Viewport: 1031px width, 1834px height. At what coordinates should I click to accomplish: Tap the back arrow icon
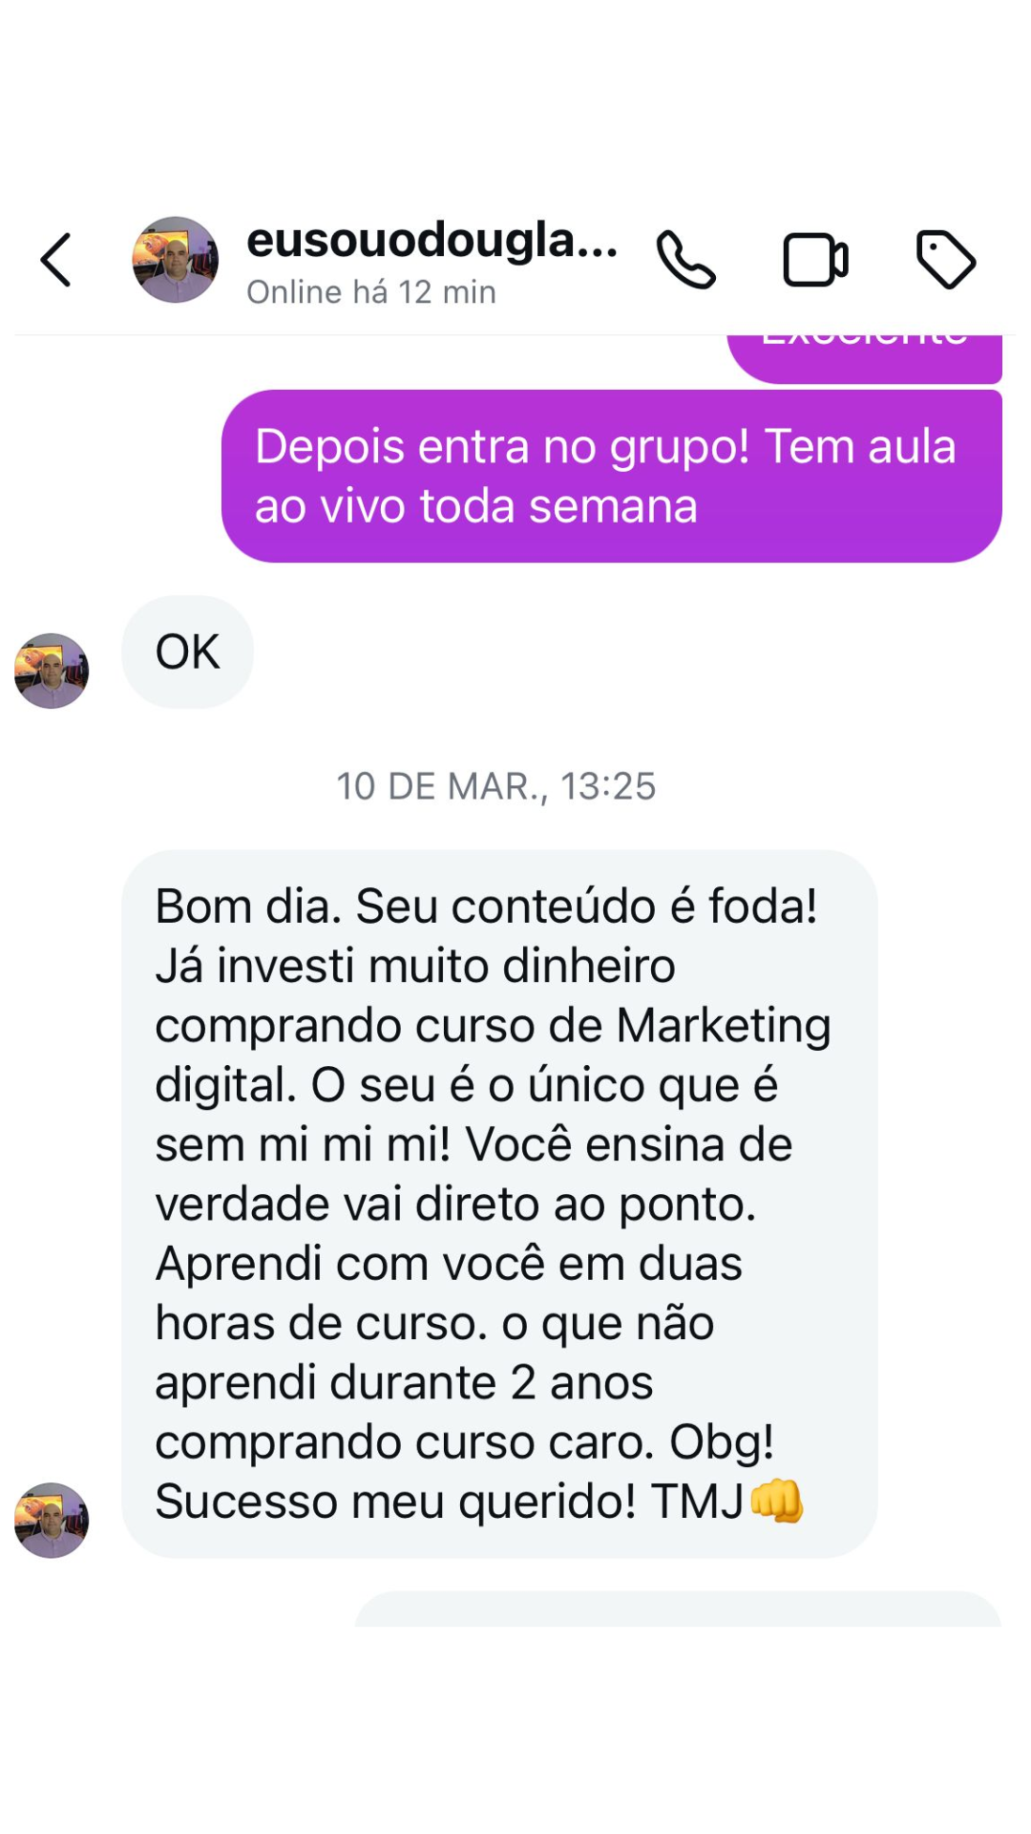click(56, 260)
